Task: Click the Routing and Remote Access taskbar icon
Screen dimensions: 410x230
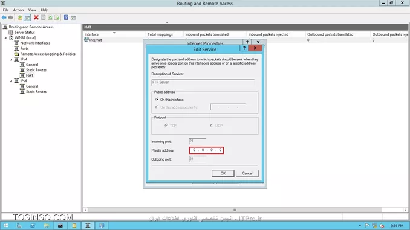Action: click(x=88, y=226)
